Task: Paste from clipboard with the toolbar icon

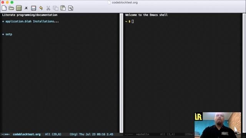Action: coord(63,8)
